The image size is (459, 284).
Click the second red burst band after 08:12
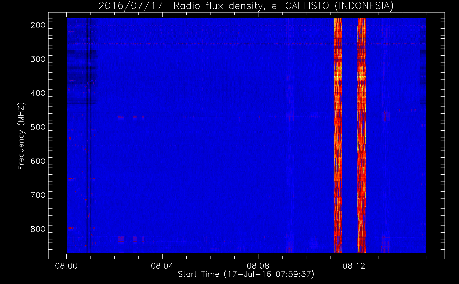(x=362, y=135)
